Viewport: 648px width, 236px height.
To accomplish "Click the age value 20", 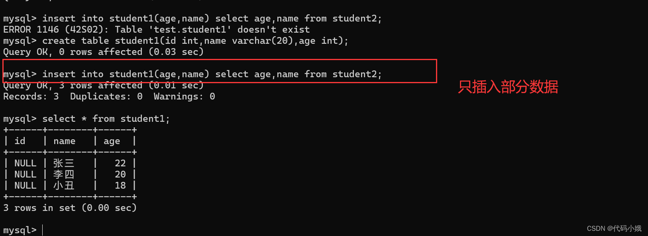I will point(120,174).
